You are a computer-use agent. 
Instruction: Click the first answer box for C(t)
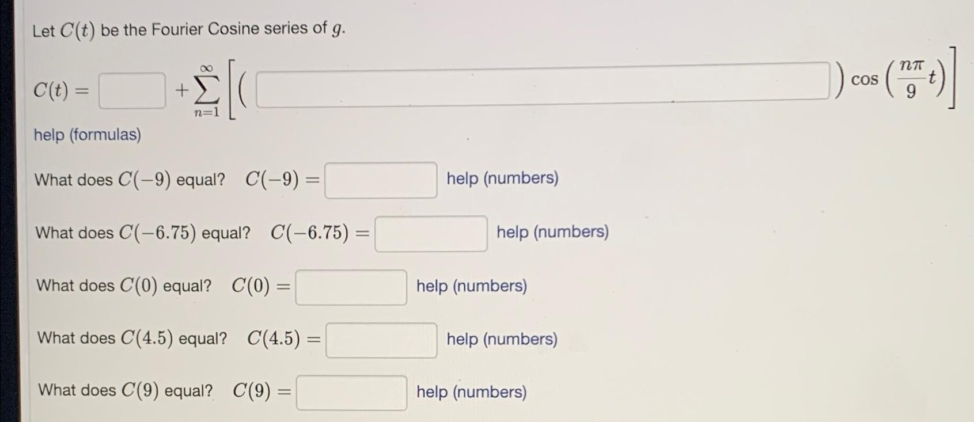(x=131, y=89)
